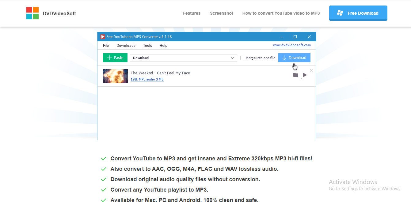Follow the www.dvdvideosoft.com link
This screenshot has height=202, width=411.
tap(292, 45)
